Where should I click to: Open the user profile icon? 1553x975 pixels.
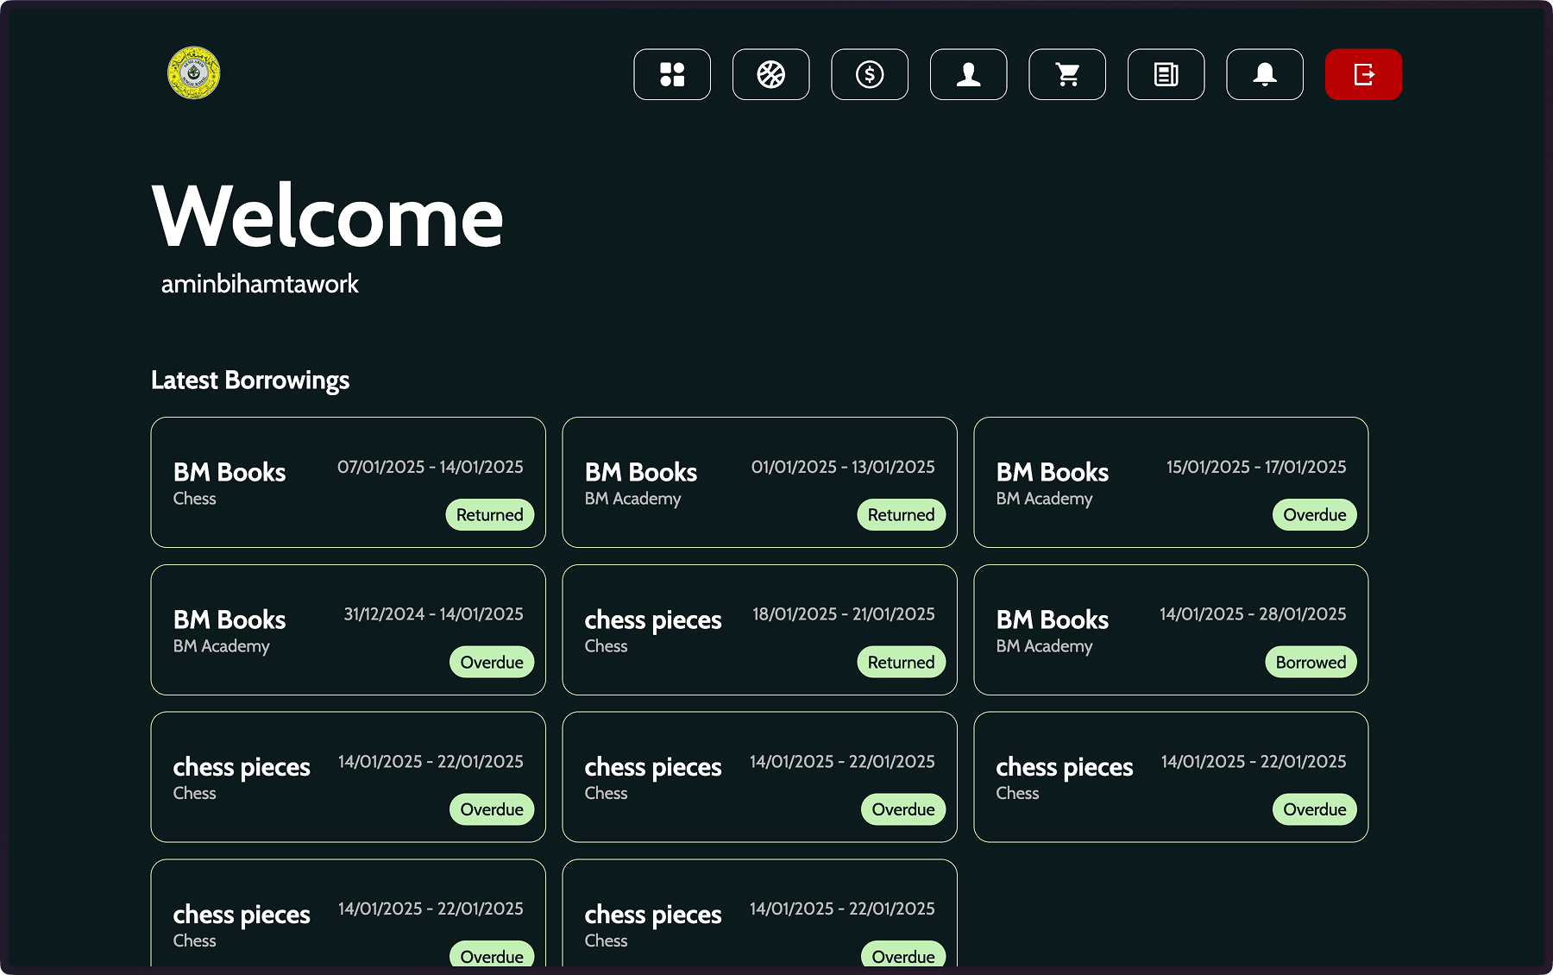point(968,74)
